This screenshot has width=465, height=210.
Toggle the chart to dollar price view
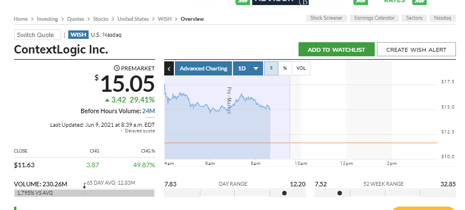pyautogui.click(x=271, y=68)
